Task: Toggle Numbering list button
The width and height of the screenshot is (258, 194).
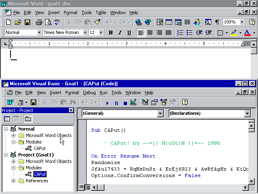Action: pyautogui.click(x=180, y=33)
